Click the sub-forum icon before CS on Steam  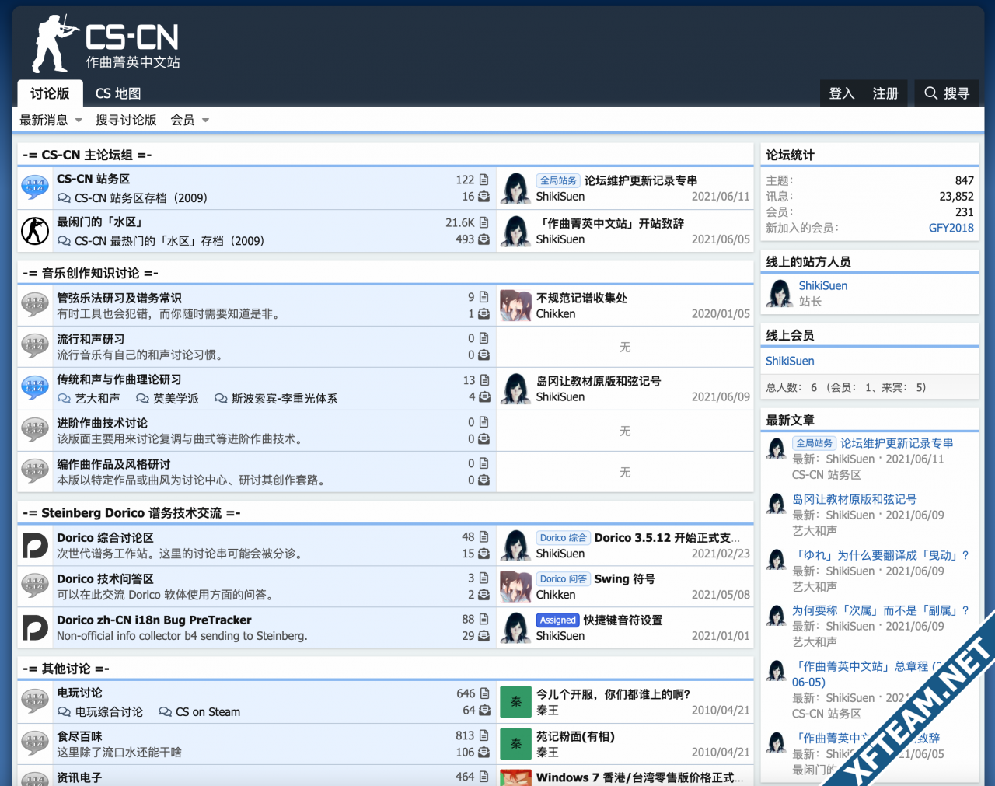point(165,711)
